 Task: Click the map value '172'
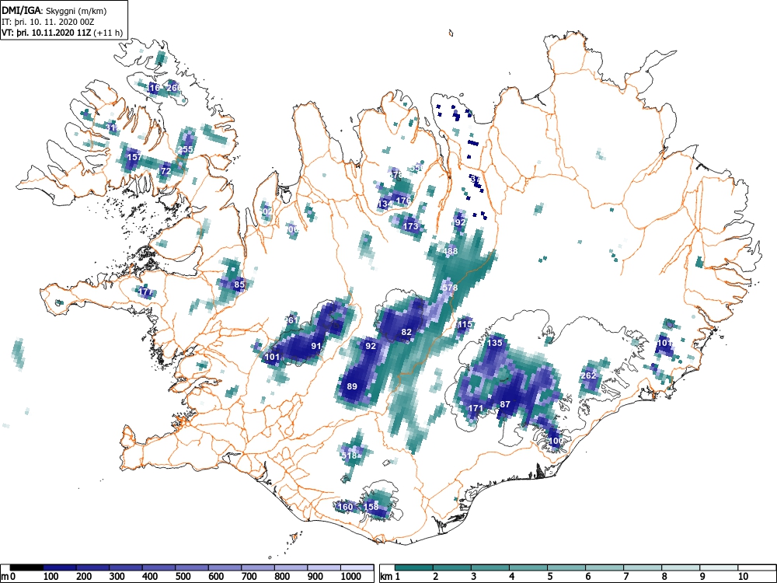(x=164, y=171)
